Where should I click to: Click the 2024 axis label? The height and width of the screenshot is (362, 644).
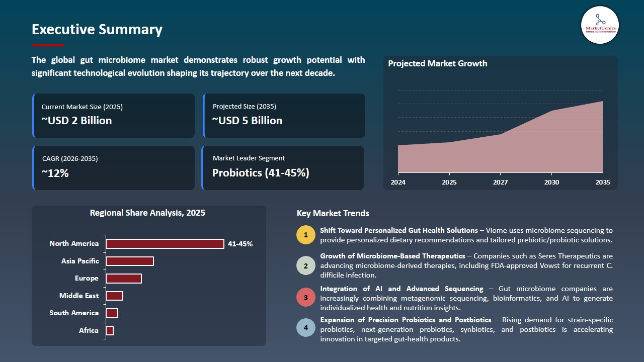coord(398,182)
